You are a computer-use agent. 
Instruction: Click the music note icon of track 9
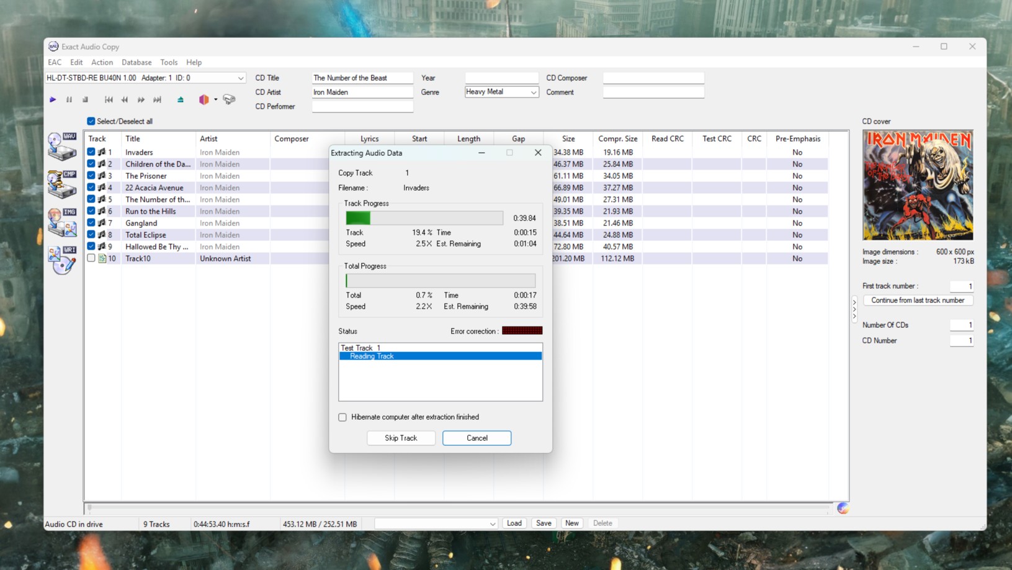(x=101, y=247)
